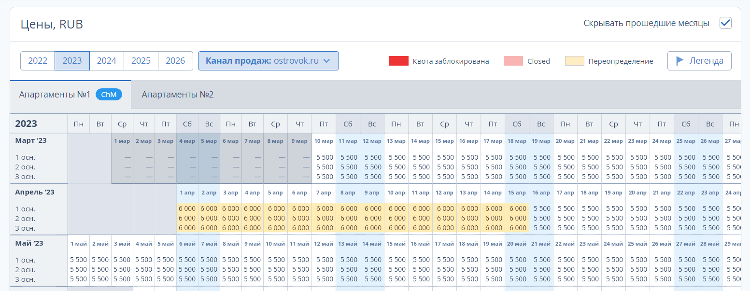This screenshot has width=750, height=291.
Task: Click the 2023 table header cell
Action: pos(39,124)
